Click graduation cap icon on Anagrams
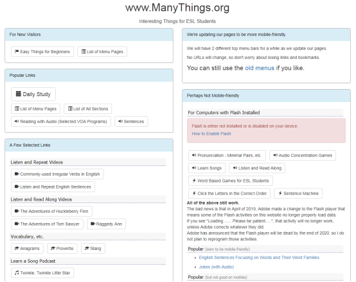This screenshot has width=356, height=282. (x=17, y=248)
